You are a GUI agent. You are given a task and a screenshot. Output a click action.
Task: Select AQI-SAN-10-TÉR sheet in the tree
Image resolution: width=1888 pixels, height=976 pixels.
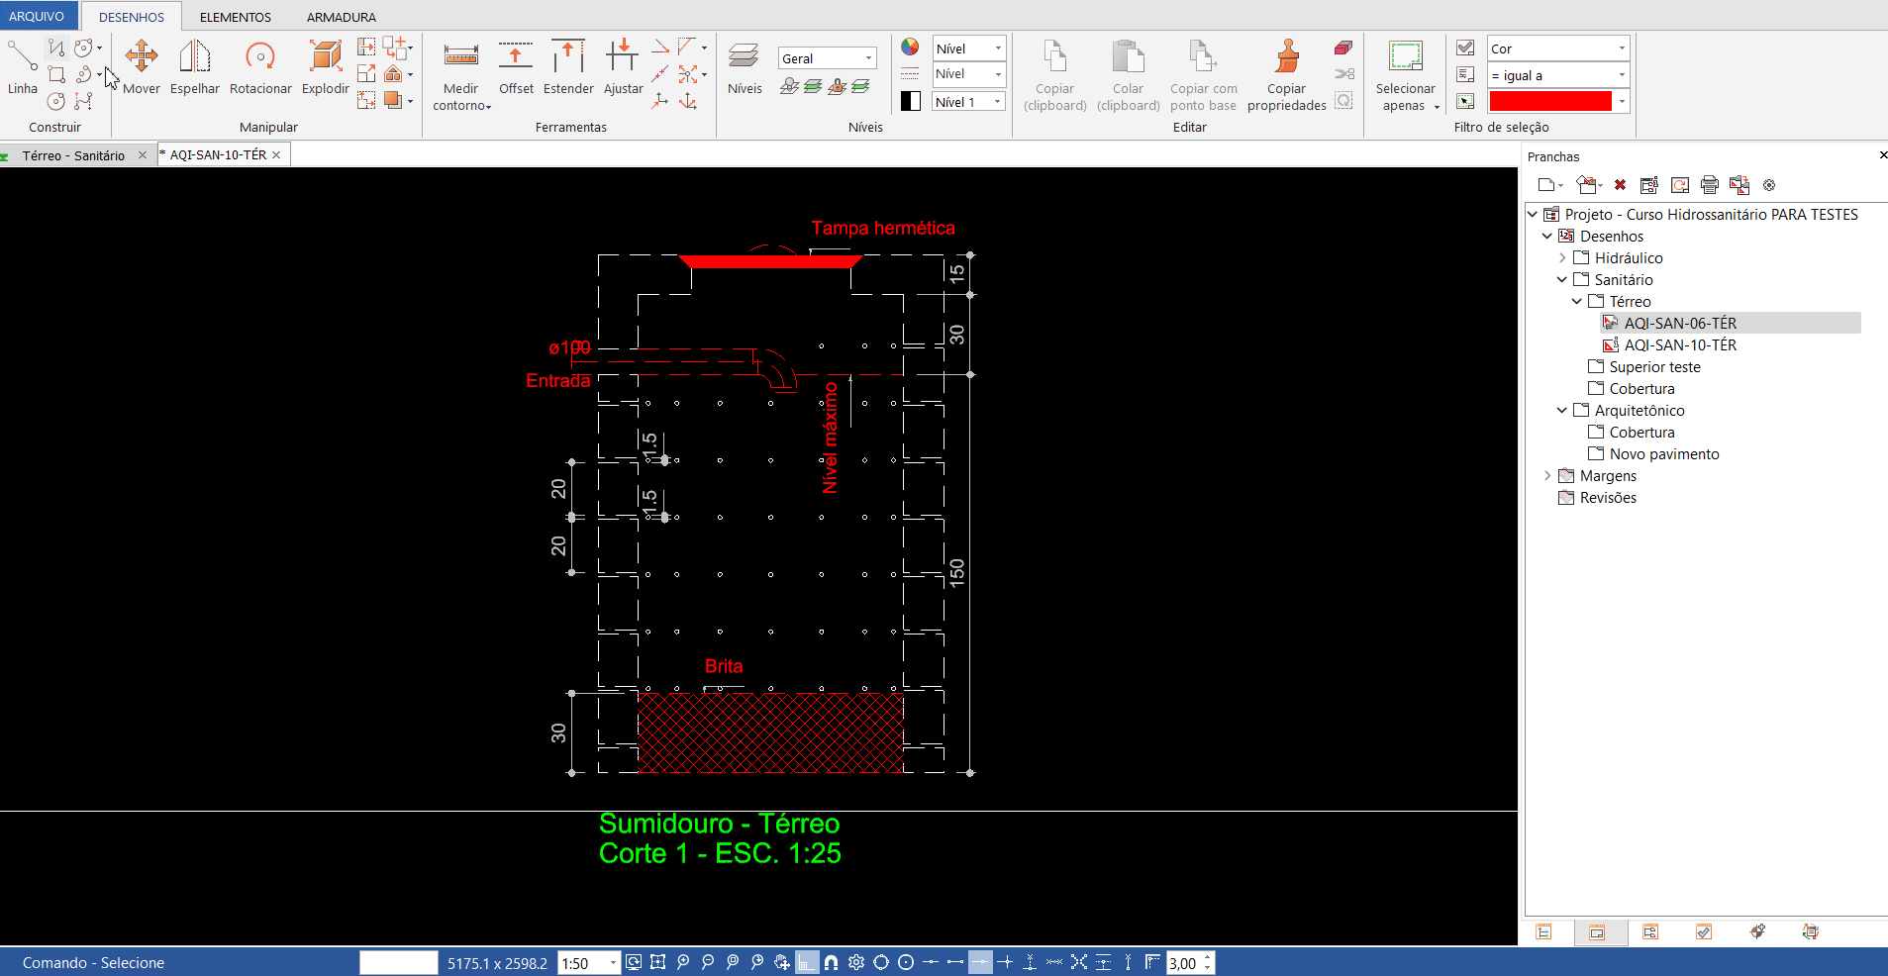click(1680, 345)
